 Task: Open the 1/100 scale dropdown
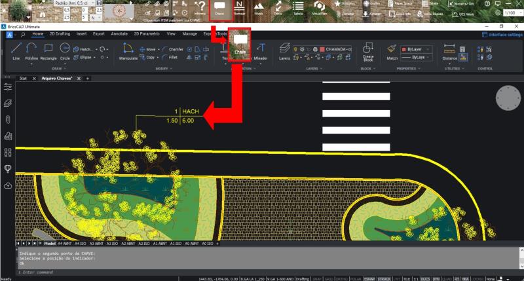510,12
